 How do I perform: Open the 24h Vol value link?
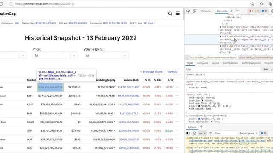(x=78, y=23)
